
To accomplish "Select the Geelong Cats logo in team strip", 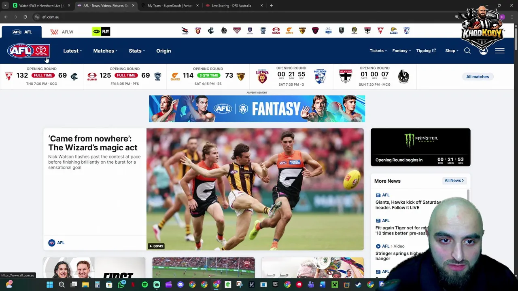I will [x=263, y=31].
